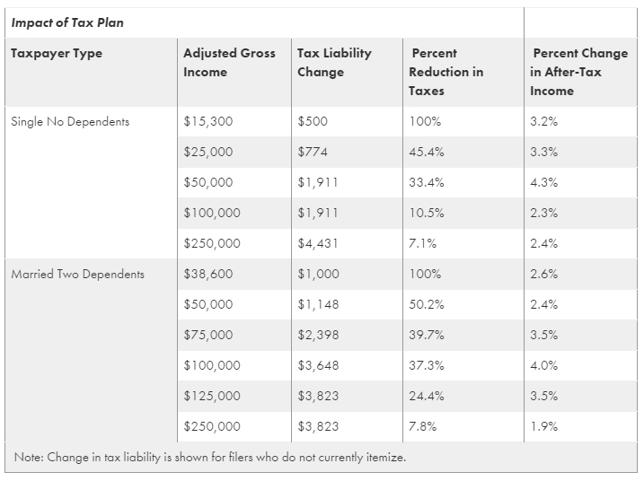Image resolution: width=644 pixels, height=481 pixels.
Task: Click the $15,300 income cell
Action: point(207,122)
